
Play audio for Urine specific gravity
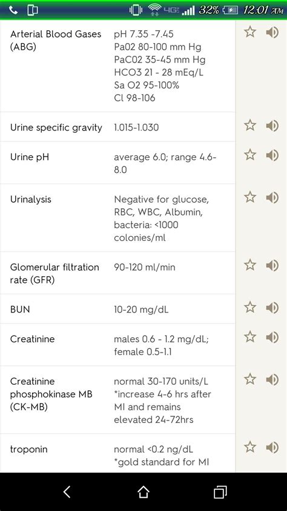click(x=272, y=126)
